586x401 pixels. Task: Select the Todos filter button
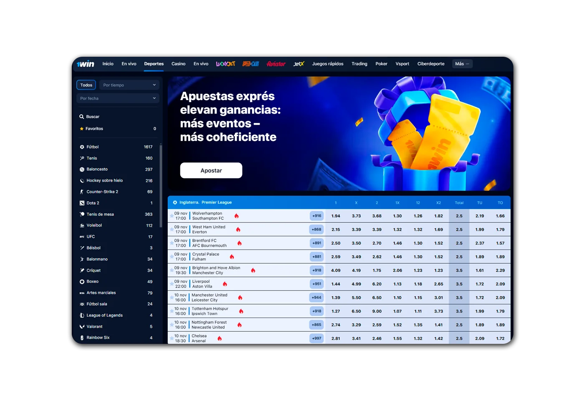pyautogui.click(x=86, y=85)
